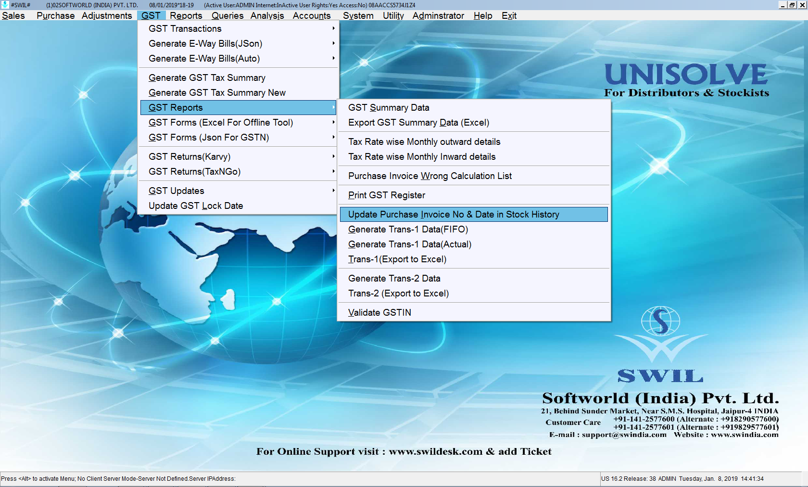Open Tax Rate wise Monthly Inward details
The image size is (808, 487).
point(474,157)
